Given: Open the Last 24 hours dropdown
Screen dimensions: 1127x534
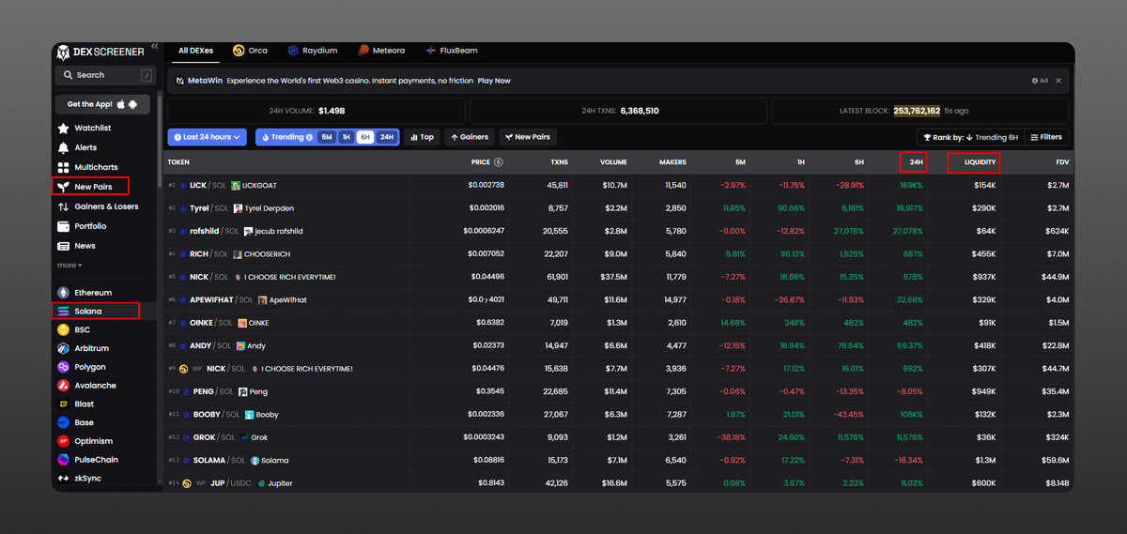Looking at the screenshot, I should [207, 137].
